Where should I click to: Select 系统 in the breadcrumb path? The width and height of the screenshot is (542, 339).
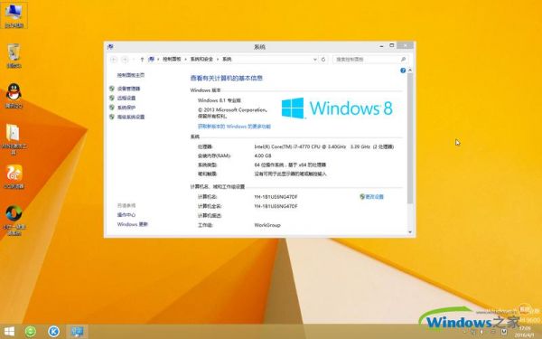(x=227, y=60)
